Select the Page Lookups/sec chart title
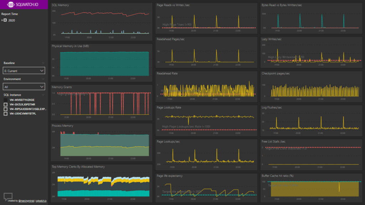Viewport: 365px width, 205px height. tap(168, 142)
